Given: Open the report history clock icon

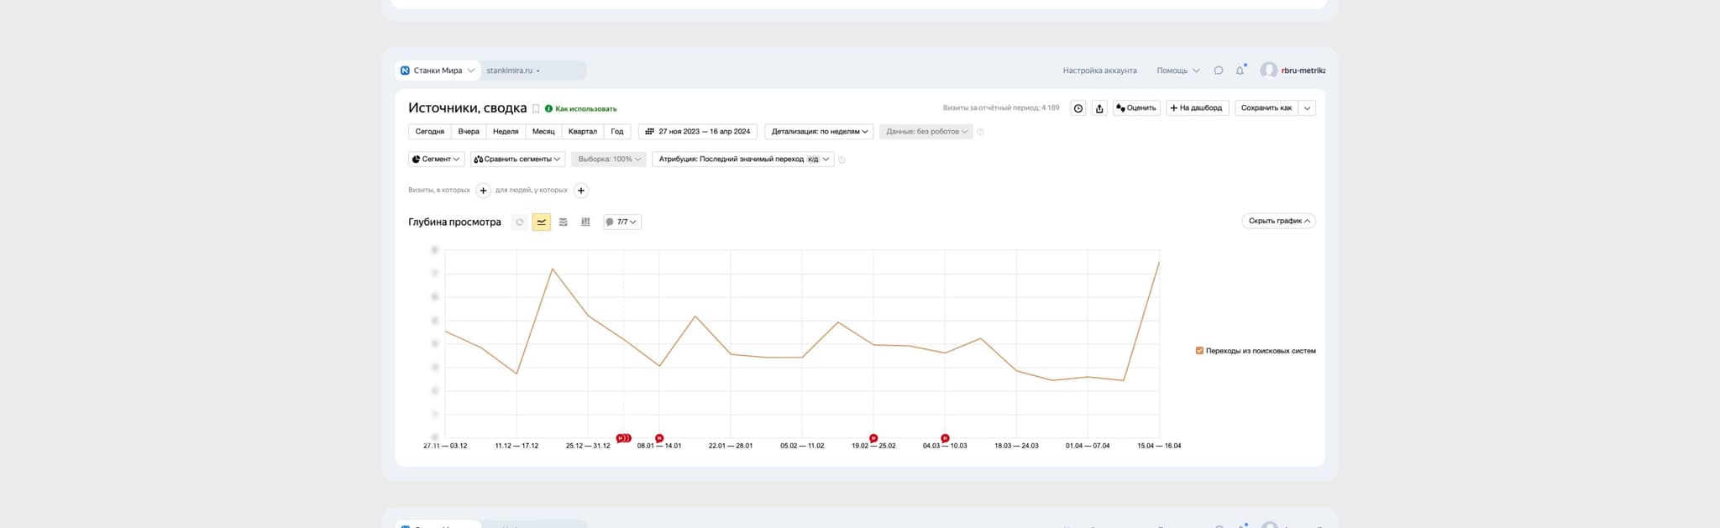Looking at the screenshot, I should click(1078, 108).
